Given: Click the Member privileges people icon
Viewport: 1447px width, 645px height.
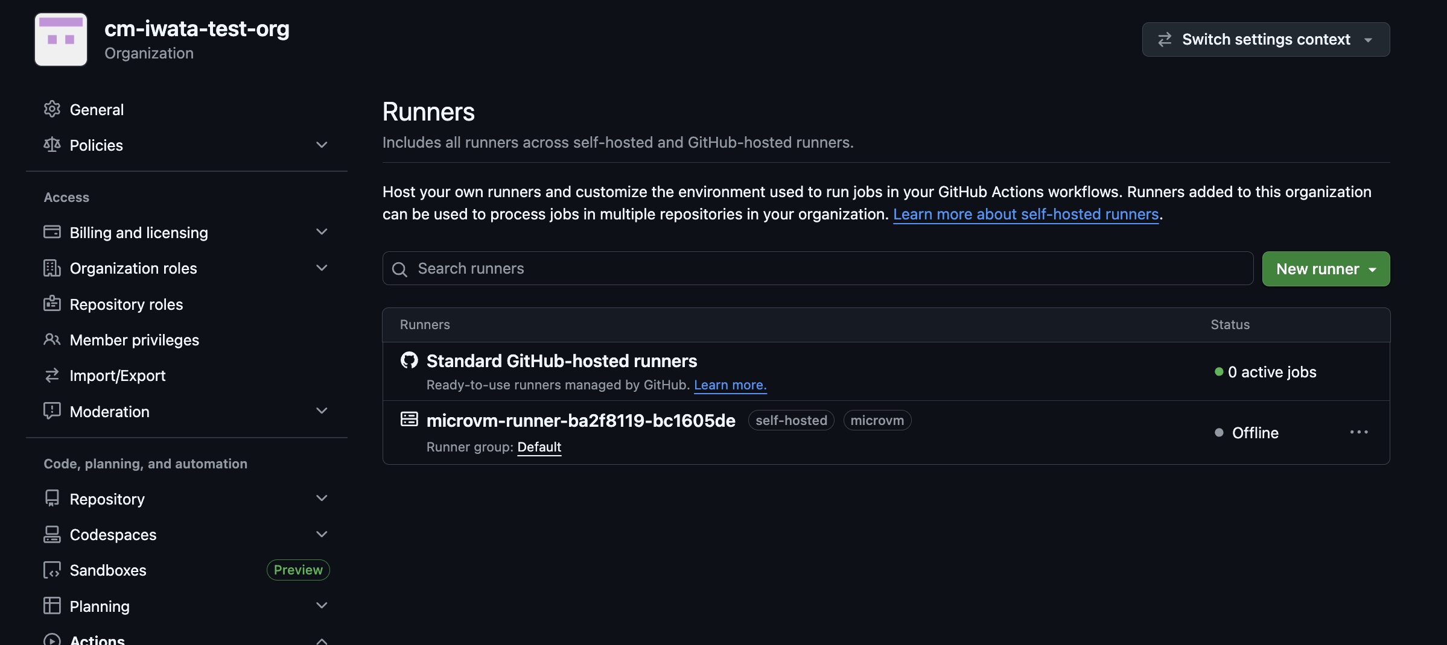Looking at the screenshot, I should (x=52, y=339).
